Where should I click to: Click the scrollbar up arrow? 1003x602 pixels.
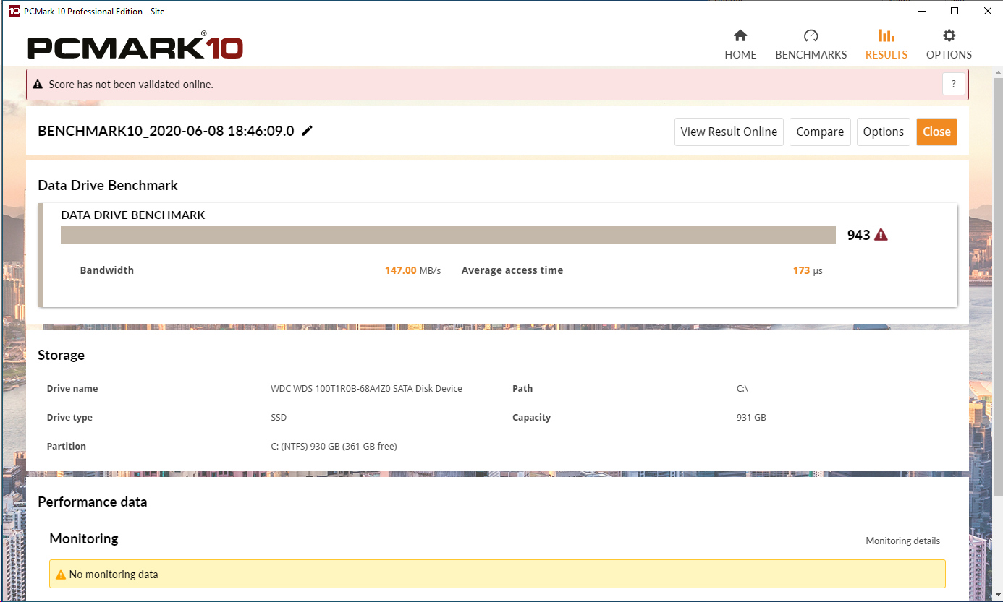[996, 71]
